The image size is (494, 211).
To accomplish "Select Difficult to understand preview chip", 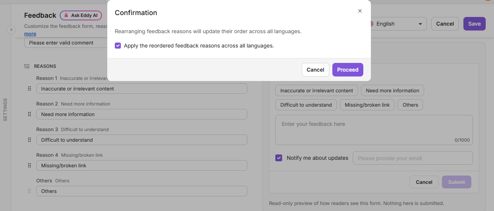I will point(306,105).
